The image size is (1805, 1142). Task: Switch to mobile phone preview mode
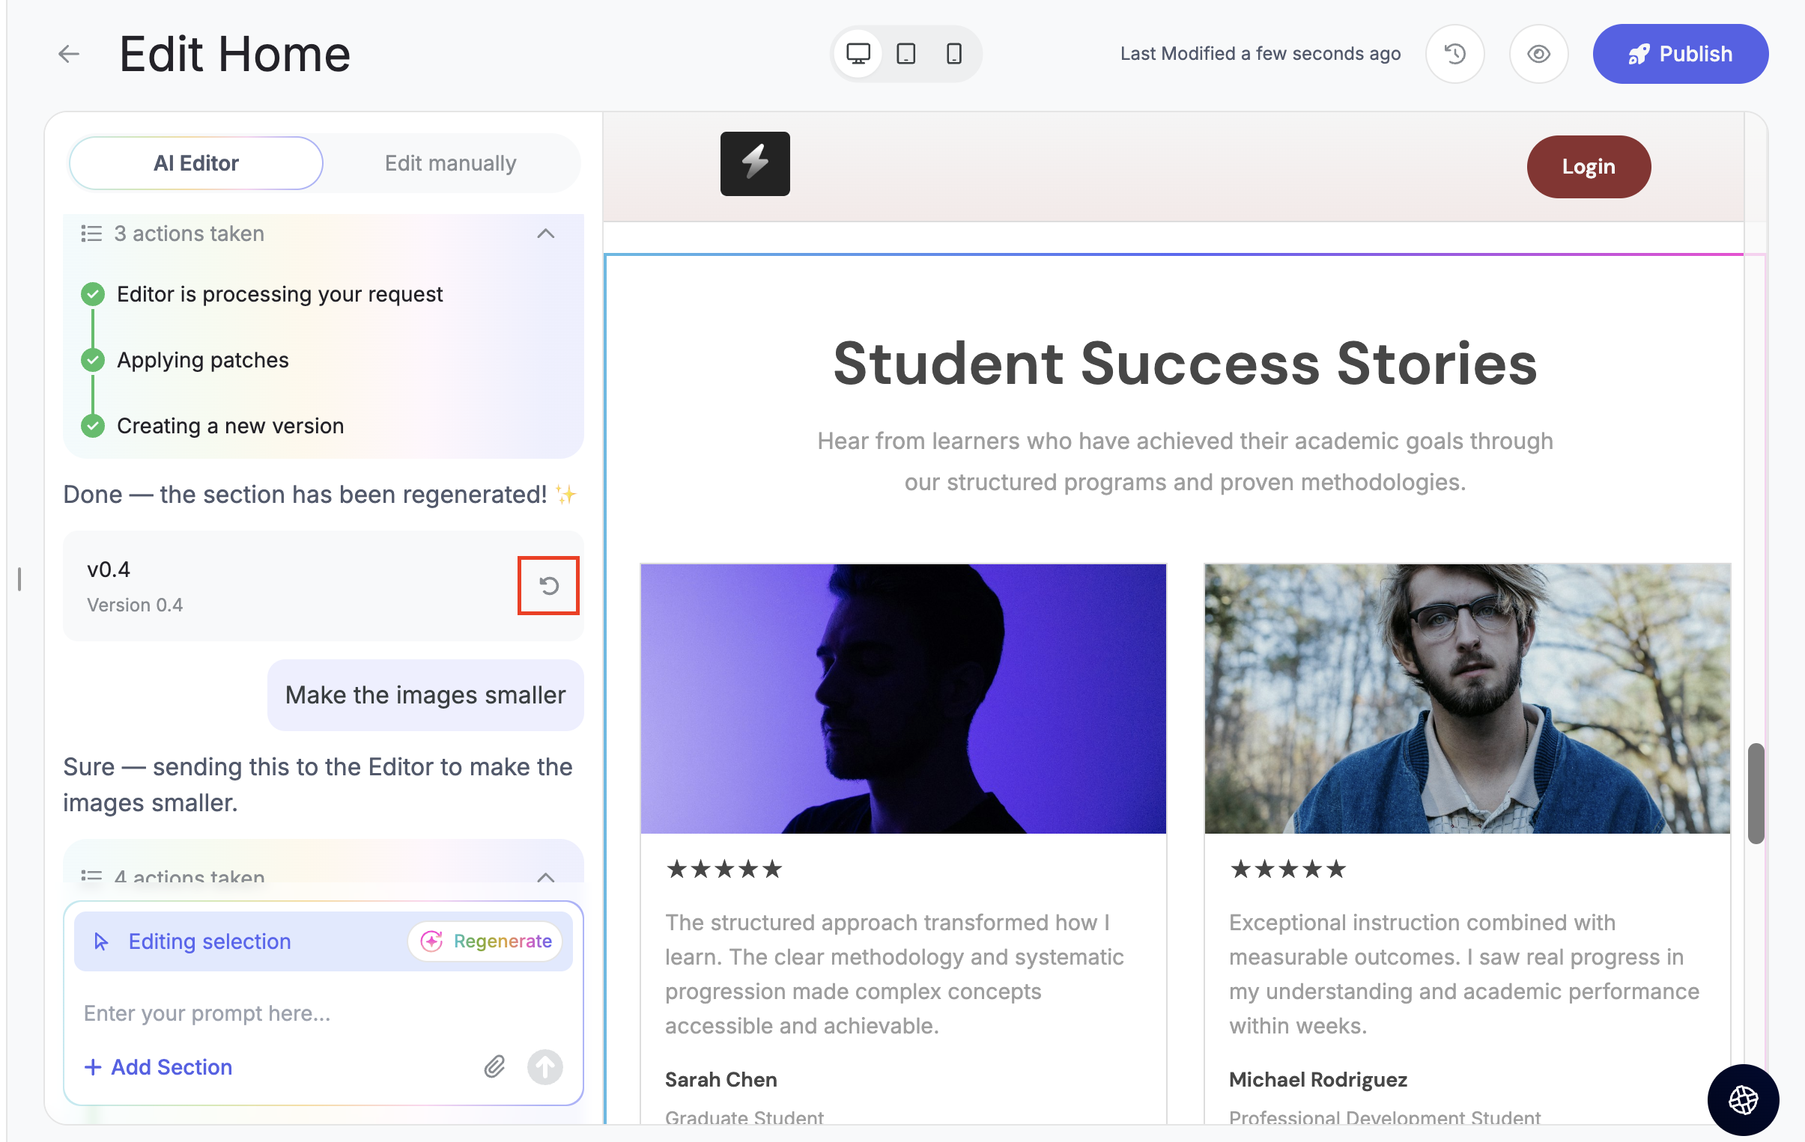point(953,54)
